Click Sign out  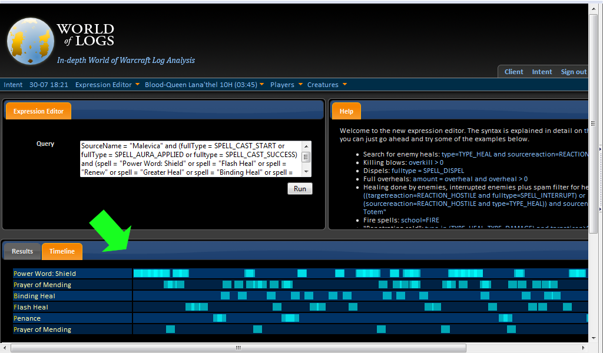click(x=574, y=72)
